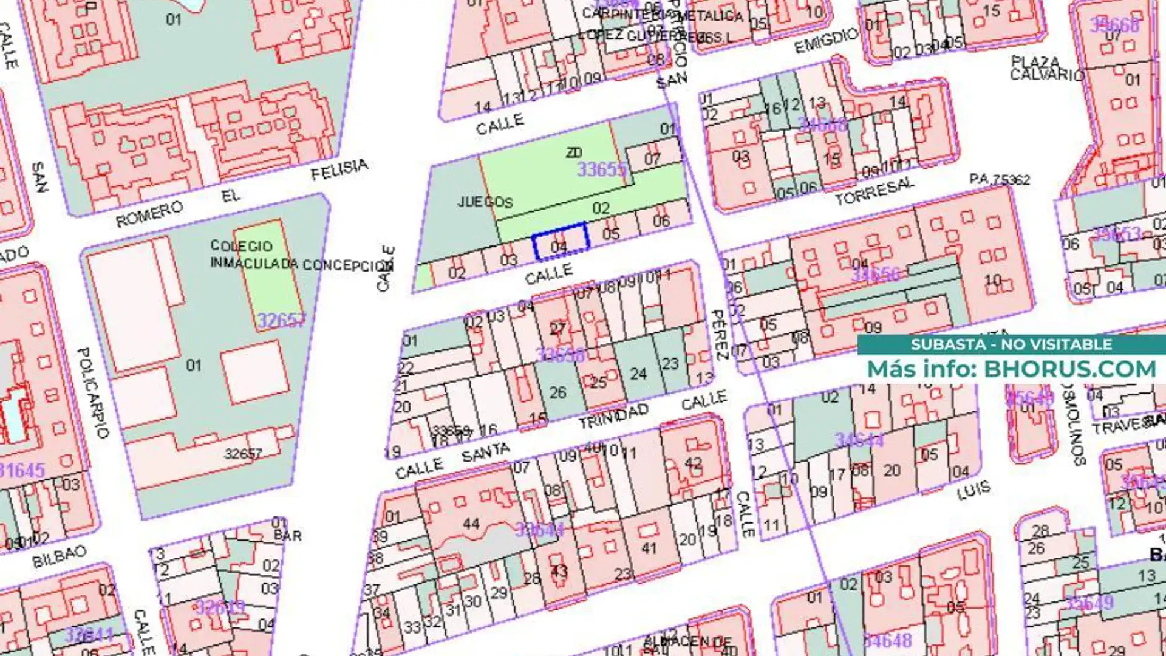Select parcel 27 on the map
1166x656 pixels.
(557, 329)
